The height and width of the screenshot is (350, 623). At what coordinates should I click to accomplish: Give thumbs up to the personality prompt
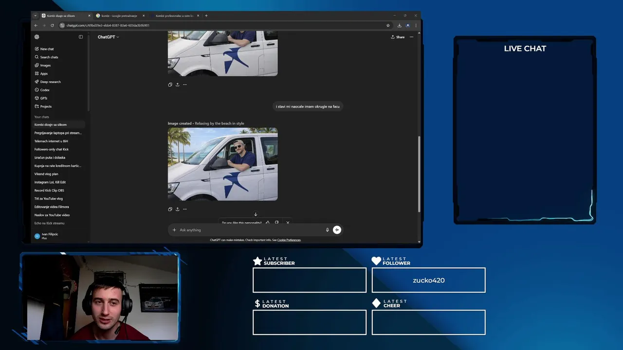[x=268, y=223]
